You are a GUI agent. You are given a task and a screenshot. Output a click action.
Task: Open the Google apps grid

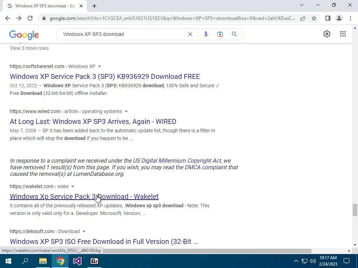tap(343, 34)
